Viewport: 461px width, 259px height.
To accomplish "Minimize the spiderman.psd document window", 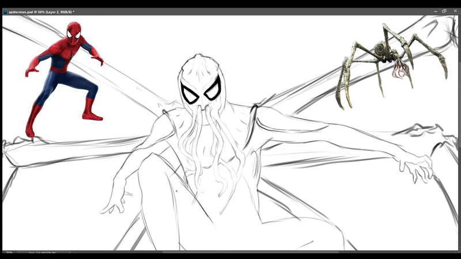I will [x=434, y=11].
